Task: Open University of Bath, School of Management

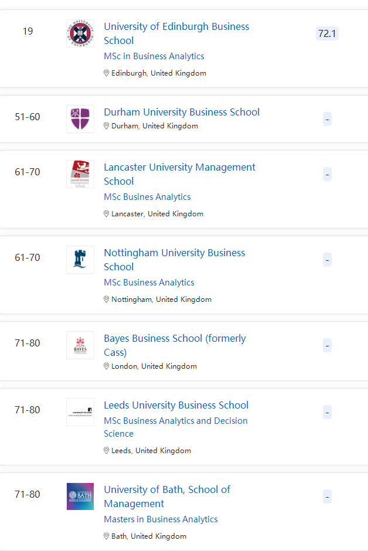Action: click(167, 496)
